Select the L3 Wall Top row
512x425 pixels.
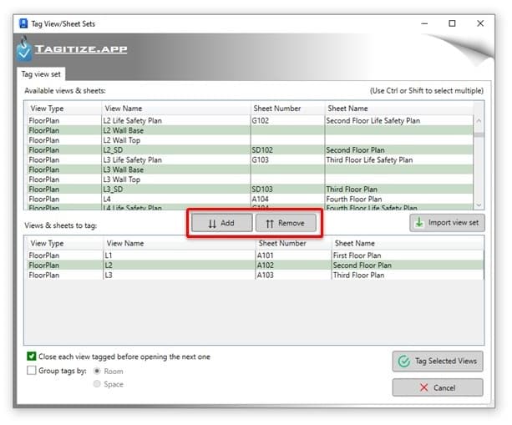tap(250, 180)
